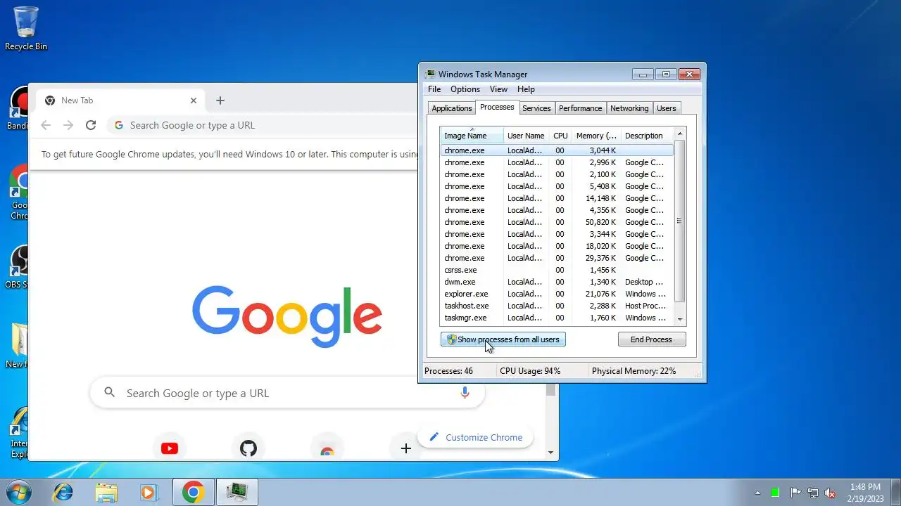The image size is (901, 506).
Task: Open a new Chrome tab with plus
Action: point(220,100)
